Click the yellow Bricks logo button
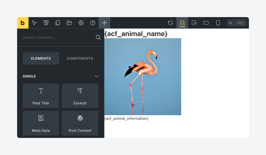The image size is (266, 155). click(x=23, y=23)
